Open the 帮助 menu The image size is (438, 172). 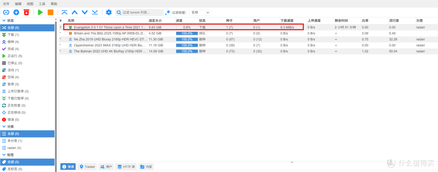pos(54,4)
